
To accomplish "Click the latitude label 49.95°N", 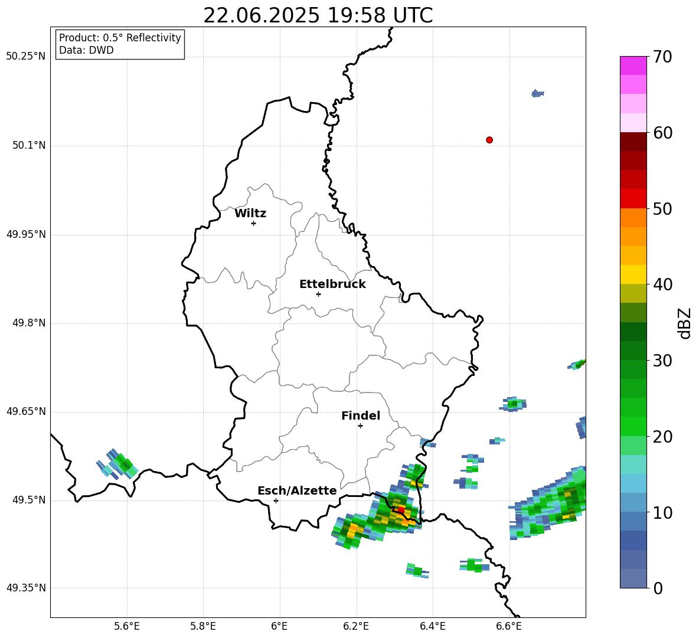I will 26,234.
